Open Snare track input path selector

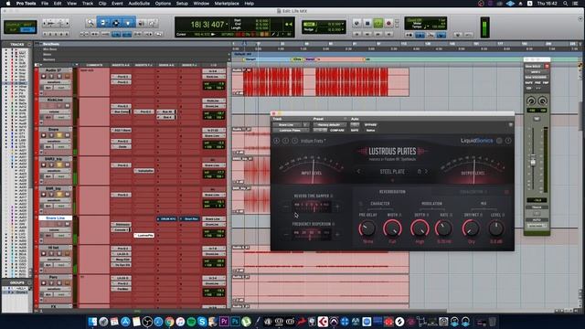(x=214, y=130)
